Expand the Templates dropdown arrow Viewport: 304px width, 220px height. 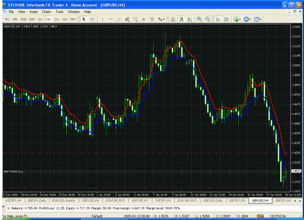(261, 19)
